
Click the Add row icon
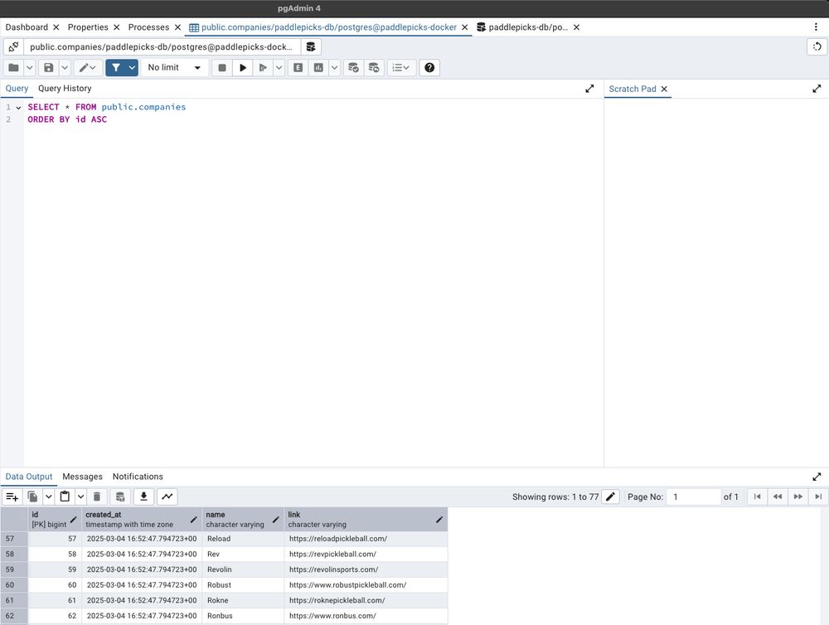(x=12, y=497)
